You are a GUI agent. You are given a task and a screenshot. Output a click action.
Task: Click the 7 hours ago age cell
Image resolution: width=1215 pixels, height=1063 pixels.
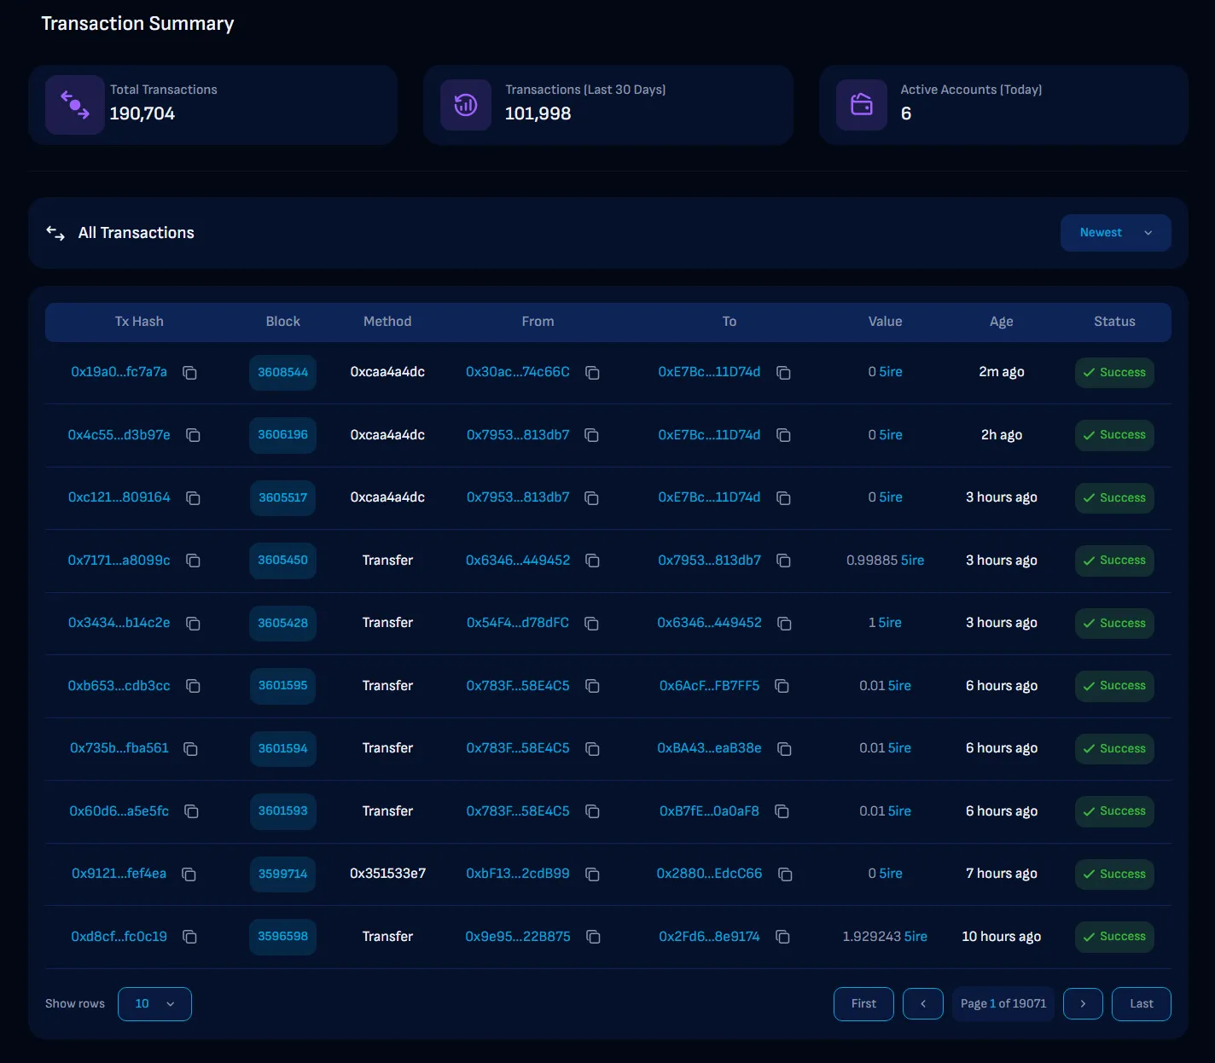coord(1002,874)
